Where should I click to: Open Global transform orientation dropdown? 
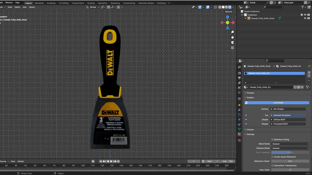point(93,7)
